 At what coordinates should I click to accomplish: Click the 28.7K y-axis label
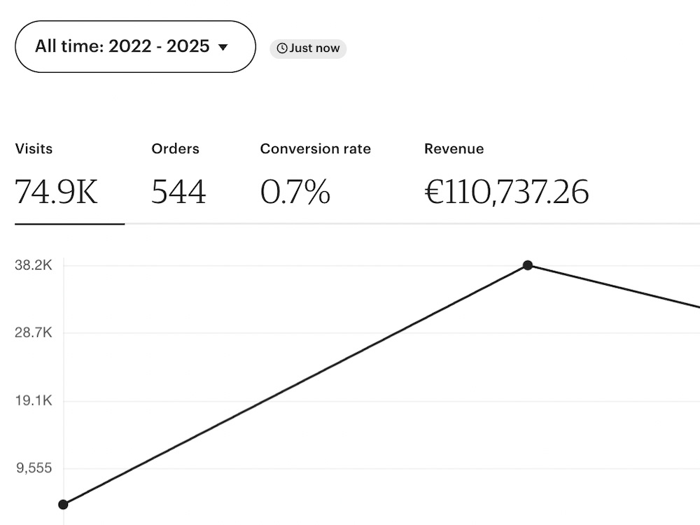tap(34, 332)
